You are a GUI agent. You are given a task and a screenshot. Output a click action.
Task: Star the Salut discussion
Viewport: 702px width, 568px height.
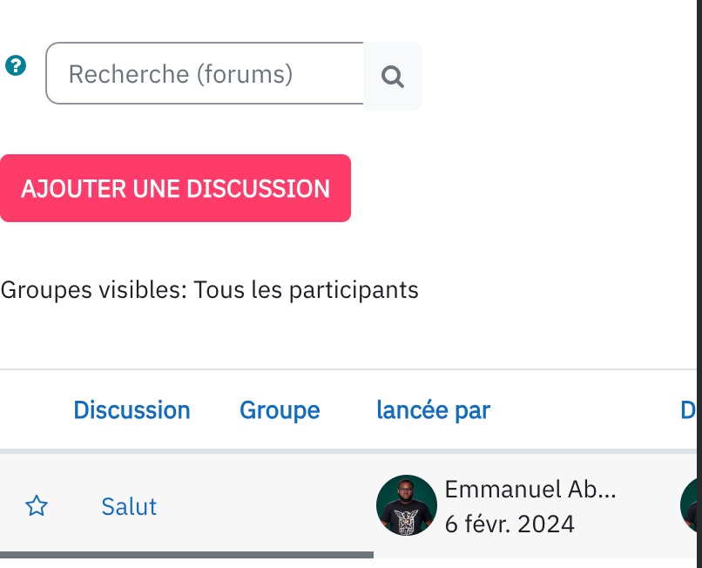37,506
